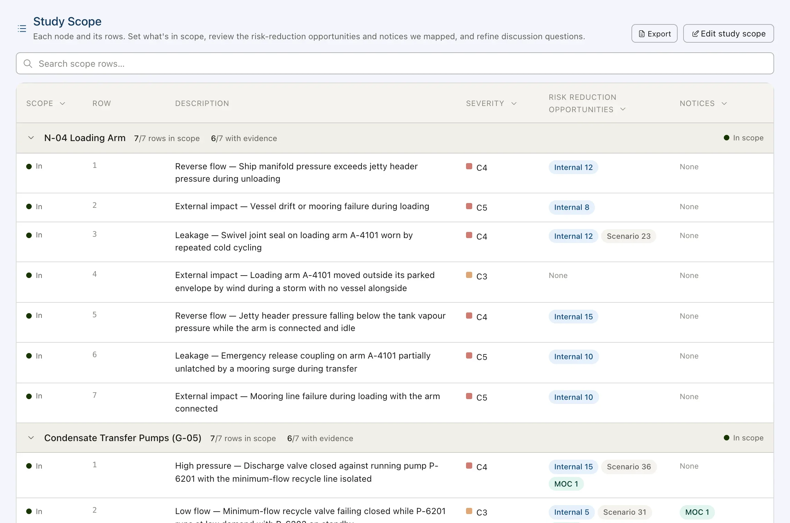The height and width of the screenshot is (523, 790).
Task: Click Internal 10 tag on mooring line failure row
Action: tap(574, 397)
